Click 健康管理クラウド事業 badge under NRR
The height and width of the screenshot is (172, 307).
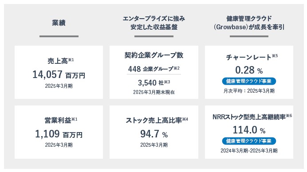pos(249,141)
